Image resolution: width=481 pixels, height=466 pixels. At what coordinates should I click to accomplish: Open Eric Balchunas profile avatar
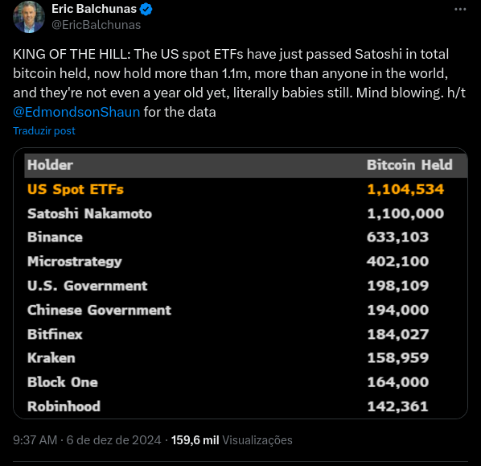pos(29,17)
